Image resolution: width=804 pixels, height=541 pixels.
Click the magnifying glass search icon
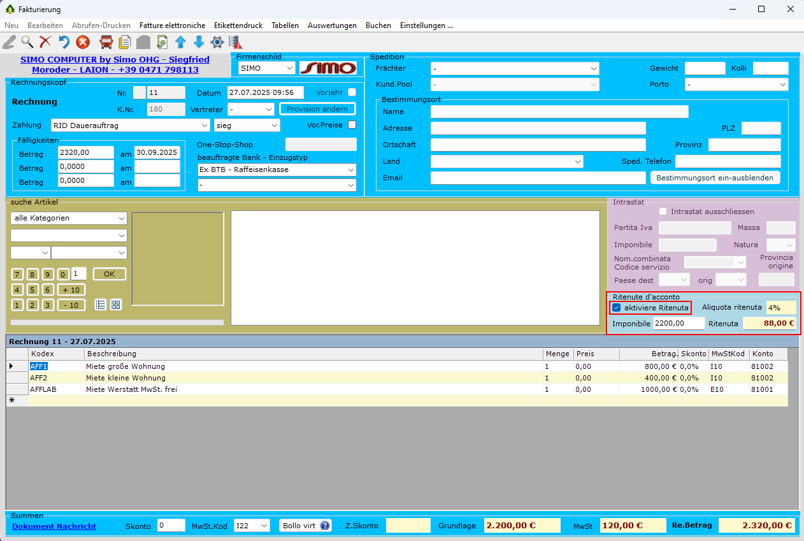(27, 42)
